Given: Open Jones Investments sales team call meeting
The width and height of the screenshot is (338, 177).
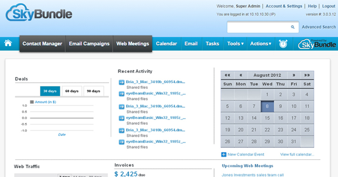Looking at the screenshot, I should pos(253,175).
